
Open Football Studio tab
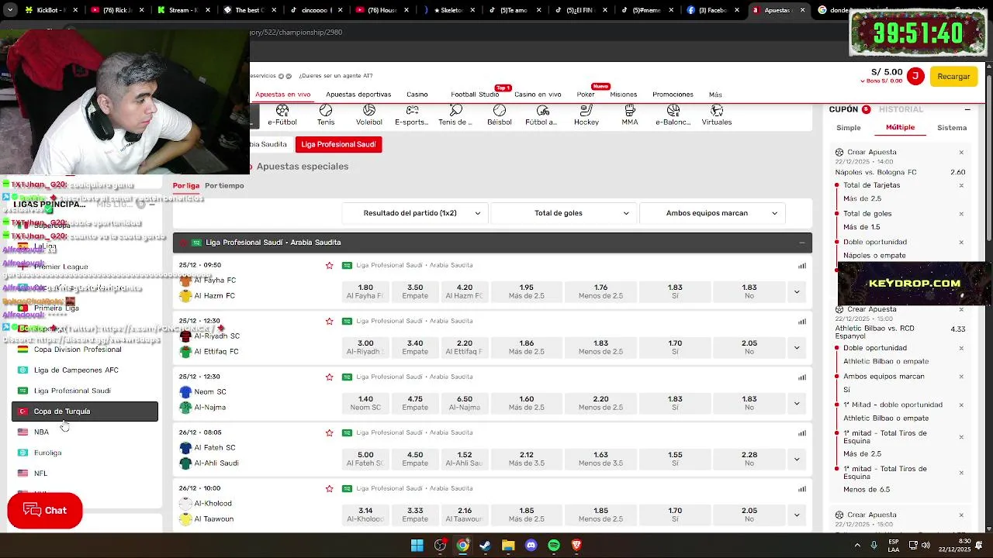pyautogui.click(x=475, y=95)
